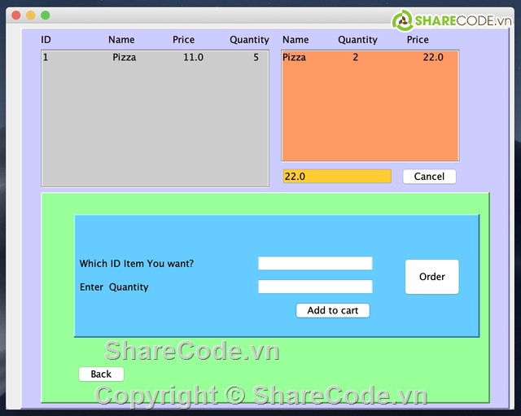
Task: Select the Pizza entry in the orange cart
Action: coord(370,58)
